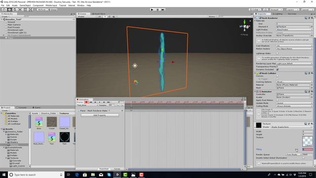The width and height of the screenshot is (316, 178).
Task: Toggle Global/Local handle rotation button
Action: pos(53,10)
